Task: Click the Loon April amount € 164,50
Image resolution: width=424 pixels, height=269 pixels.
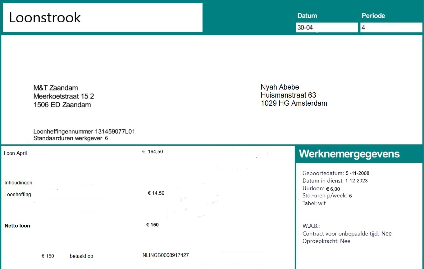Action: (153, 152)
